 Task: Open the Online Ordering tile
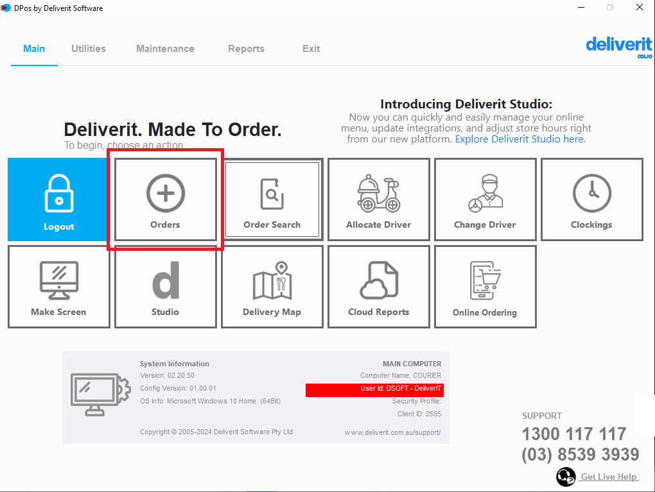click(x=485, y=287)
